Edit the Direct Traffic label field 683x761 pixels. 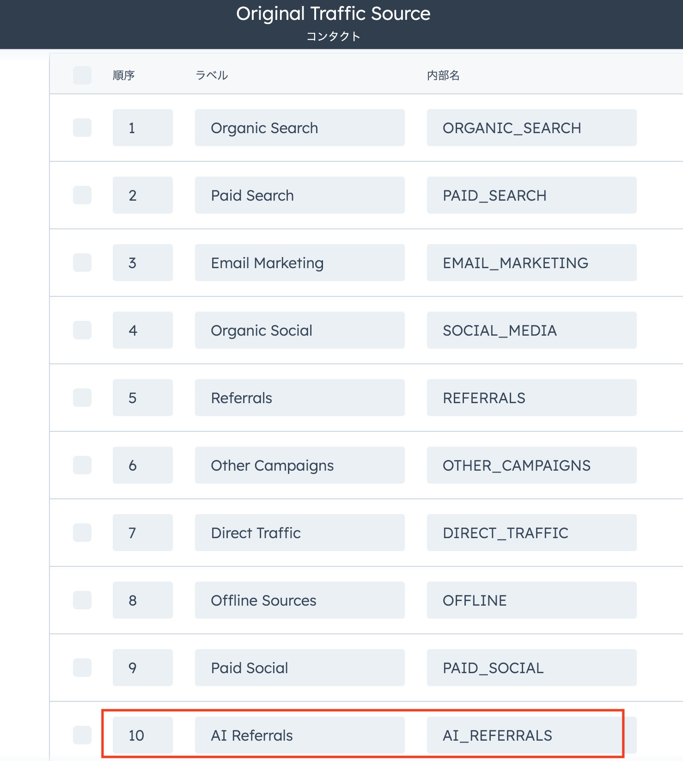coord(300,533)
